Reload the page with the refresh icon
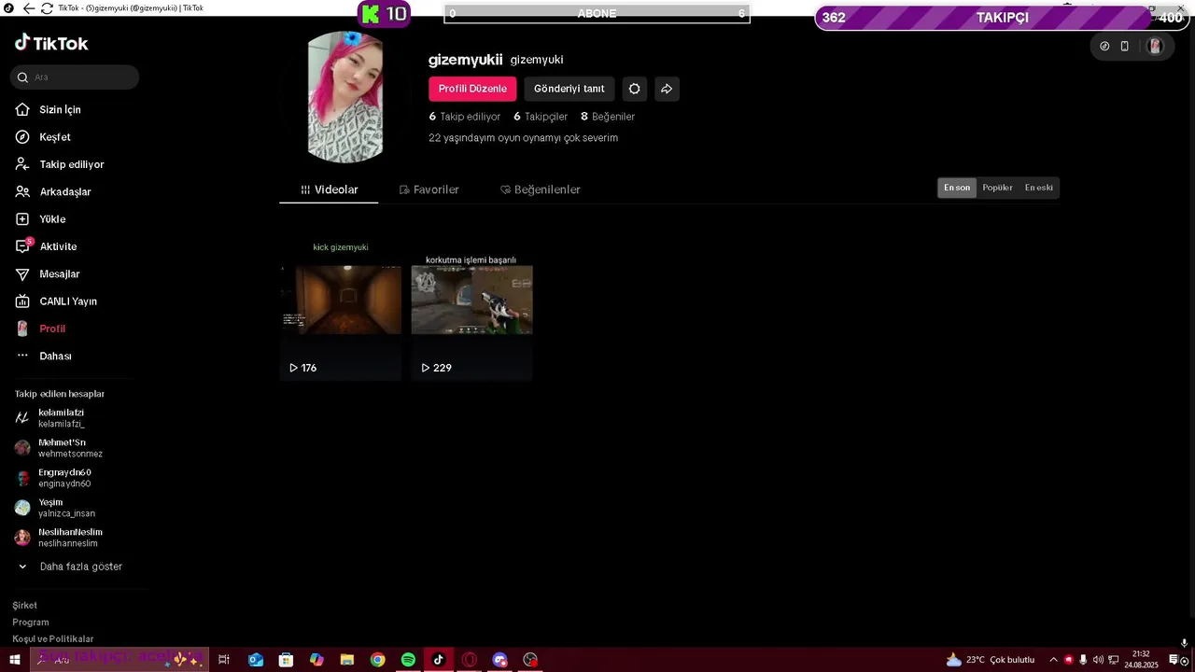 tap(47, 8)
